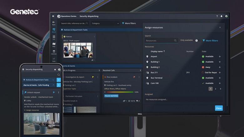Click the Close button in Assign resources
This screenshot has height=137, width=244.
click(219, 108)
